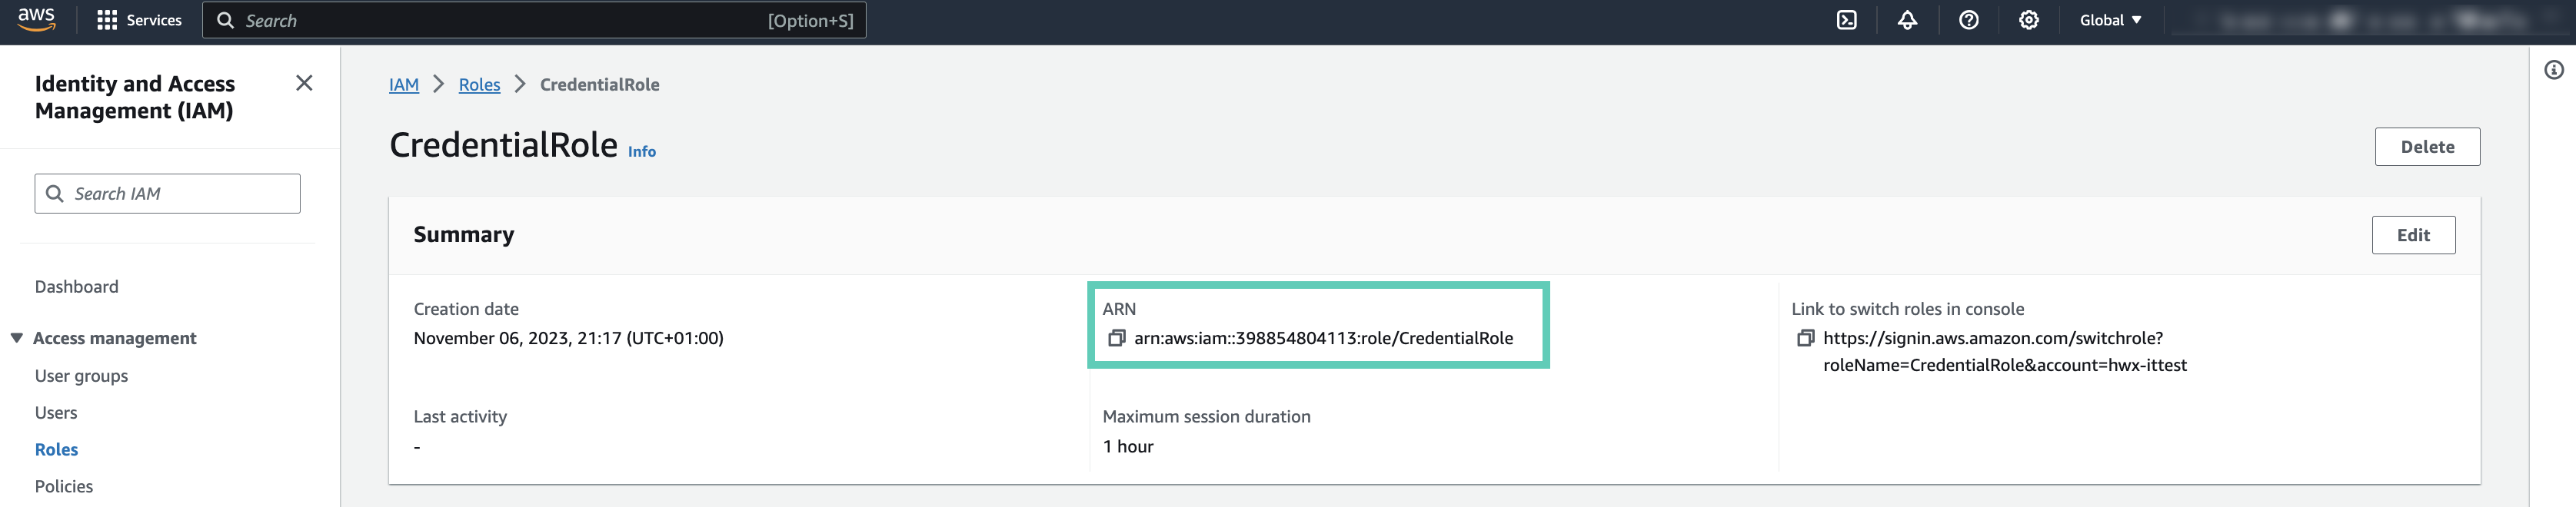
Task: Close the IAM navigation sidebar
Action: click(304, 83)
